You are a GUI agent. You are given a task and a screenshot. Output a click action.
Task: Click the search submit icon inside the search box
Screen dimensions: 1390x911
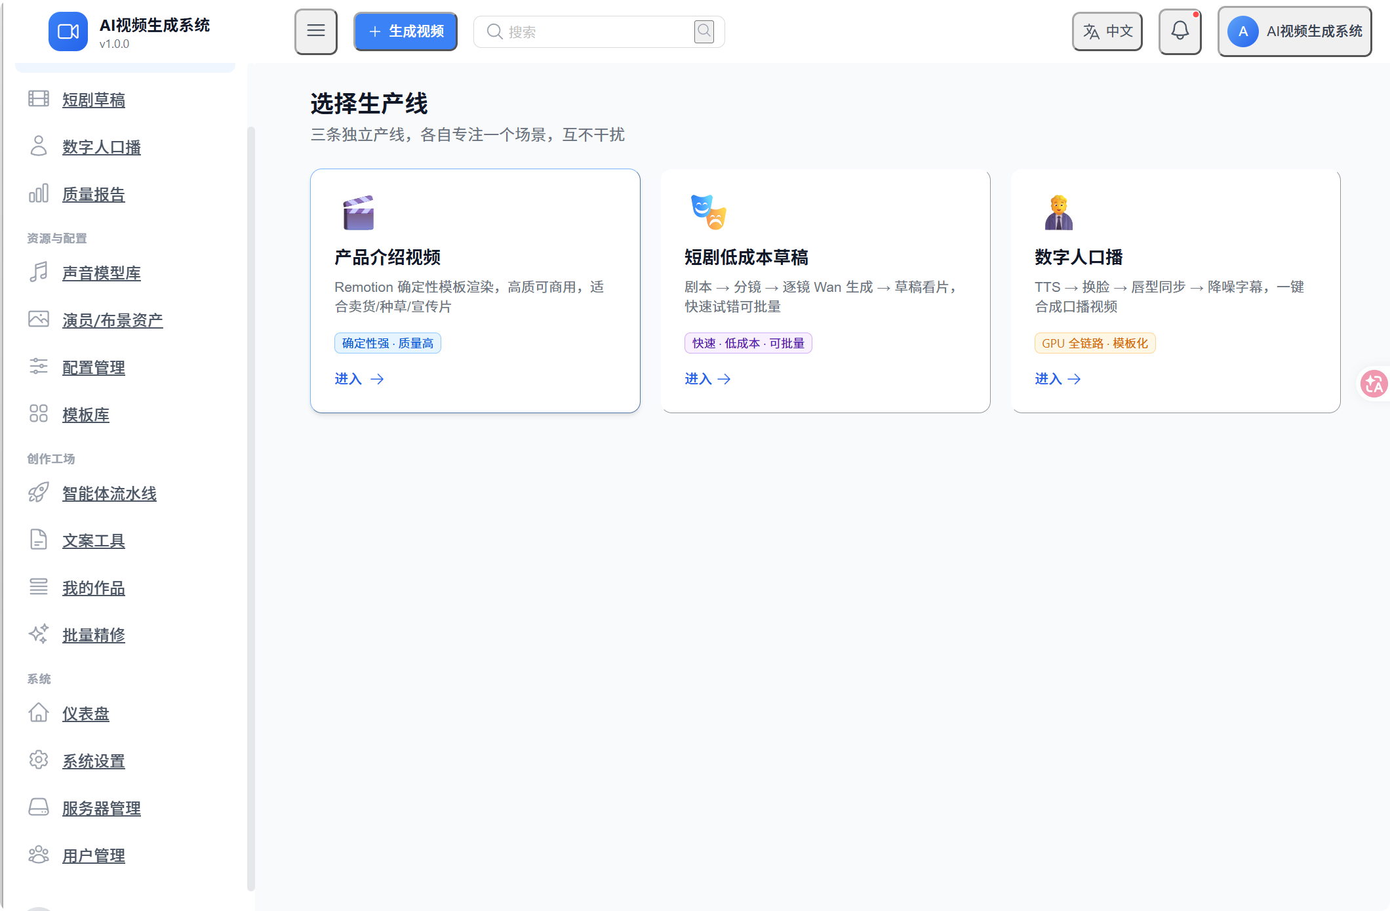(704, 31)
